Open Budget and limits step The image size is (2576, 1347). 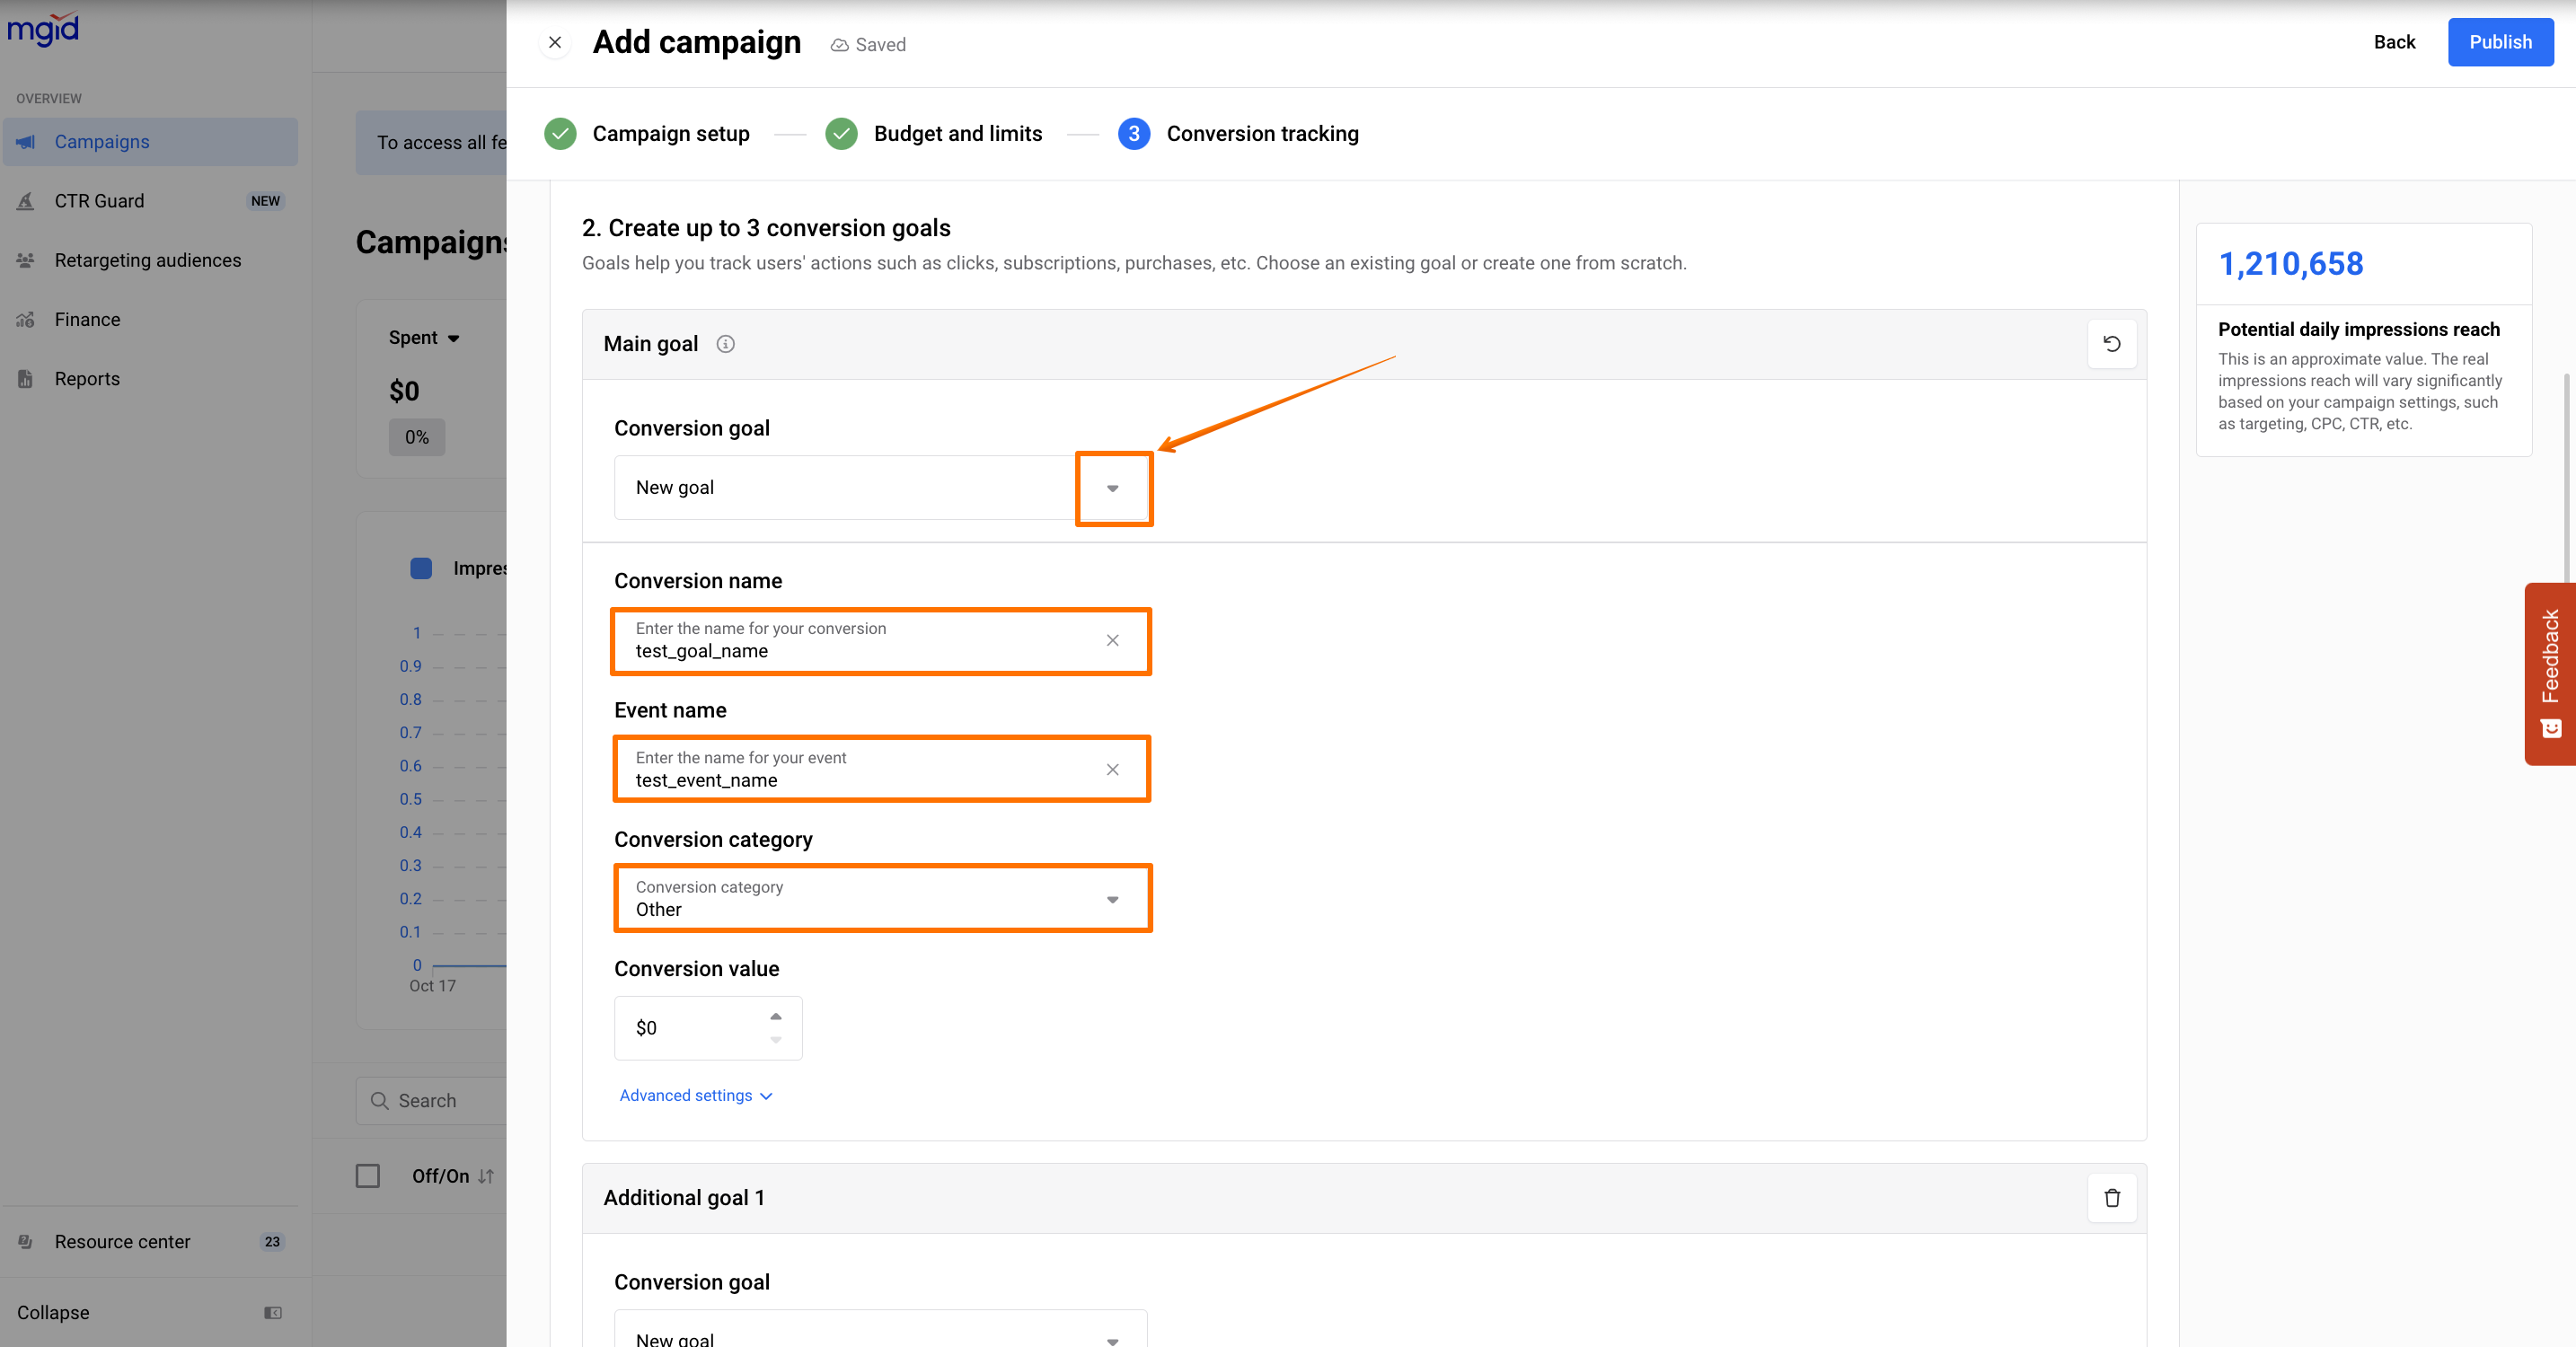pos(957,134)
